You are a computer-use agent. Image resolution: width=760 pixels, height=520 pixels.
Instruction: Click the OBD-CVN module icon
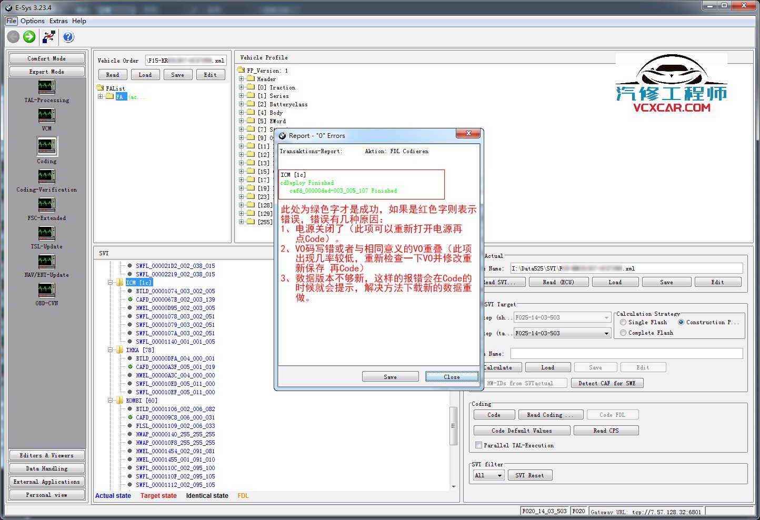click(x=46, y=290)
